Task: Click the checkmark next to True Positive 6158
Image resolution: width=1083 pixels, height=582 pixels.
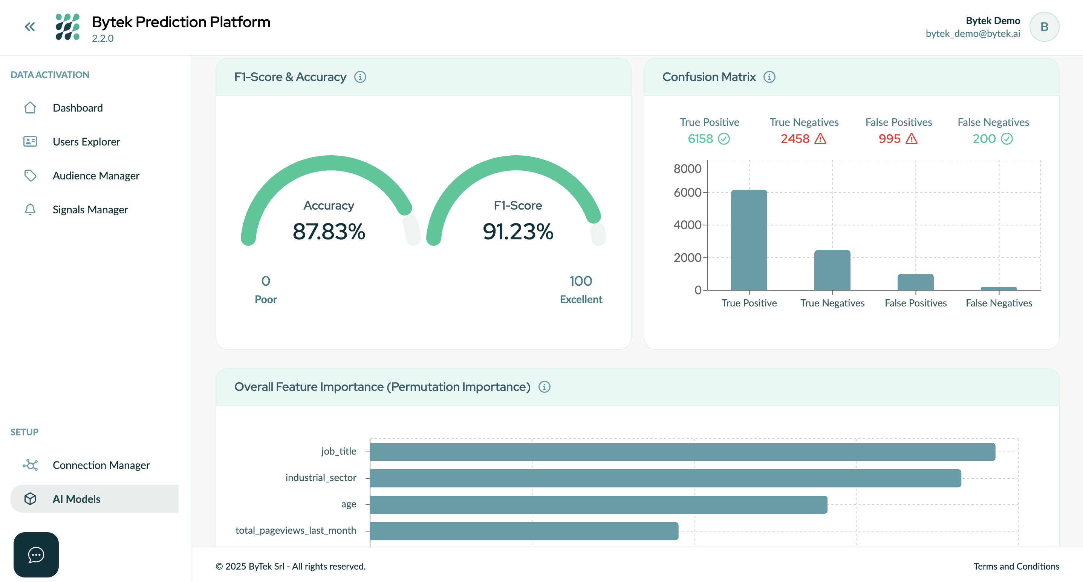Action: pyautogui.click(x=724, y=139)
